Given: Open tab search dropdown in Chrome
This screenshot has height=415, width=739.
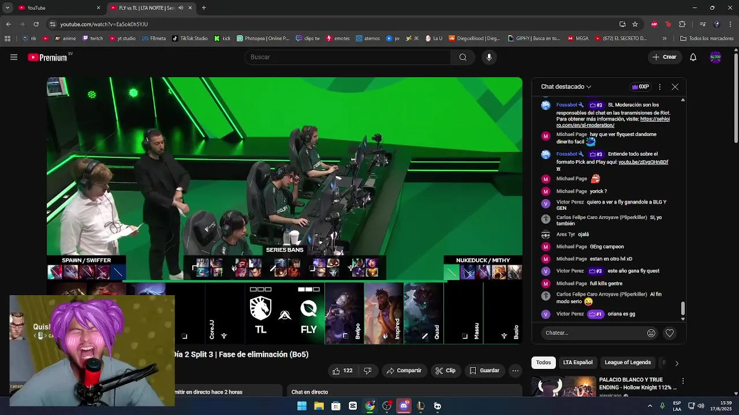Looking at the screenshot, I should [x=8, y=8].
